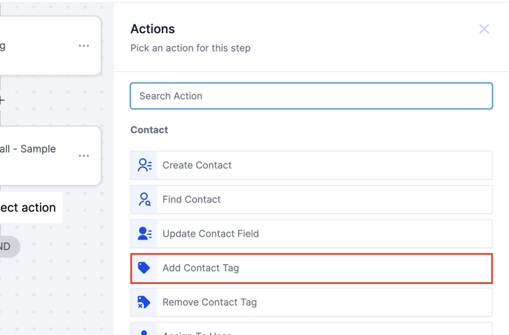Viewport: 509px width, 335px height.
Task: Pick the Update Contact Field action
Action: coord(311,234)
